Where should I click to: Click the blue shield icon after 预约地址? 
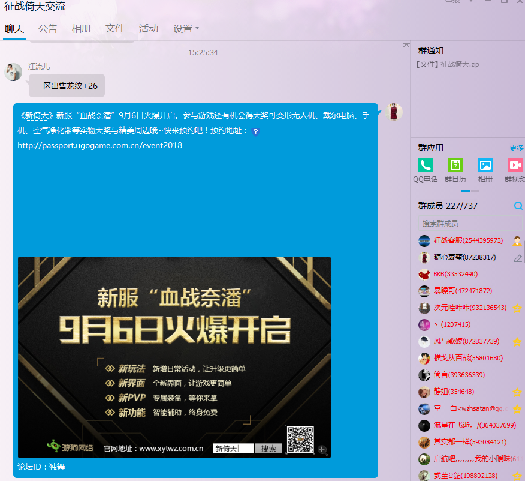click(255, 131)
